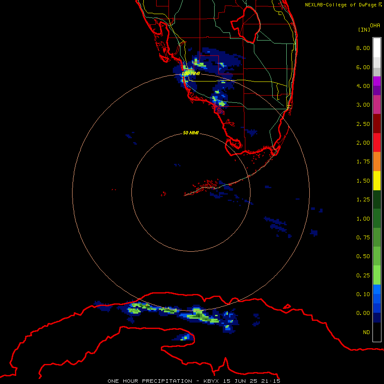Click the 4.00 inch scale value
The height and width of the screenshot is (384, 384).
[363, 86]
